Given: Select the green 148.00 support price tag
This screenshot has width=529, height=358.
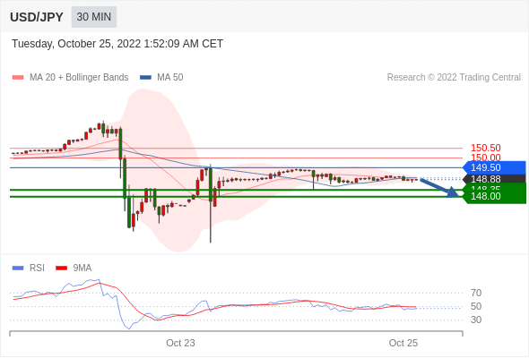Looking at the screenshot, I should tap(494, 196).
